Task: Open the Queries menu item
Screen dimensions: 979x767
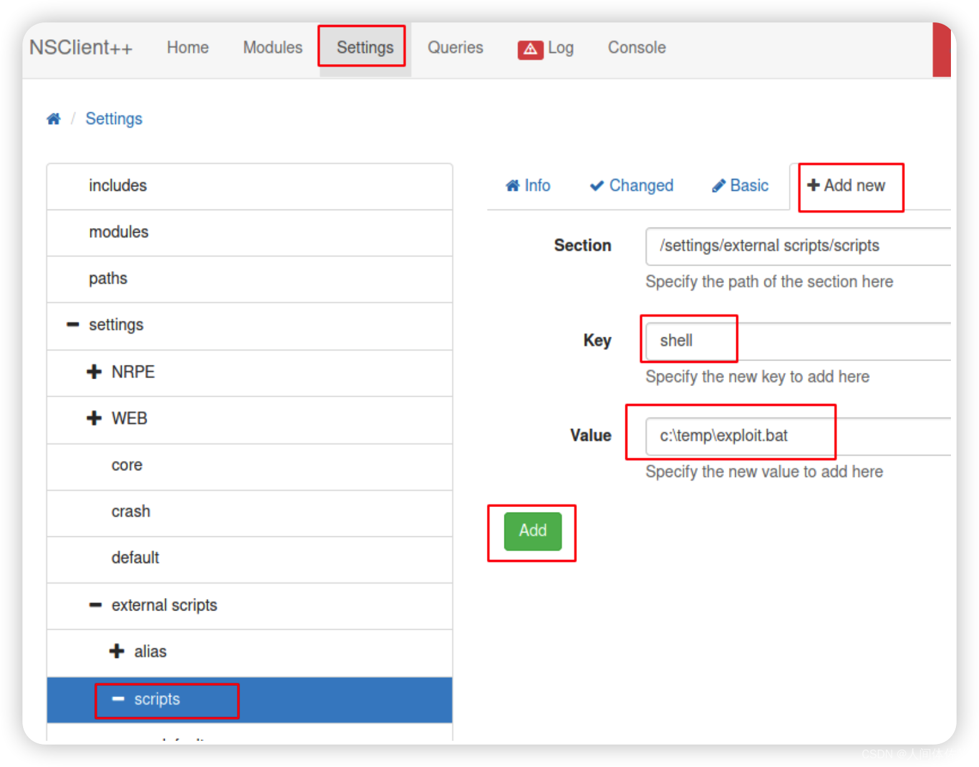Action: pos(455,47)
